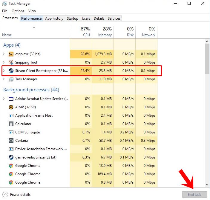
Task: Click the 6.7% CPU value for Cortana
Action: coord(86,141)
